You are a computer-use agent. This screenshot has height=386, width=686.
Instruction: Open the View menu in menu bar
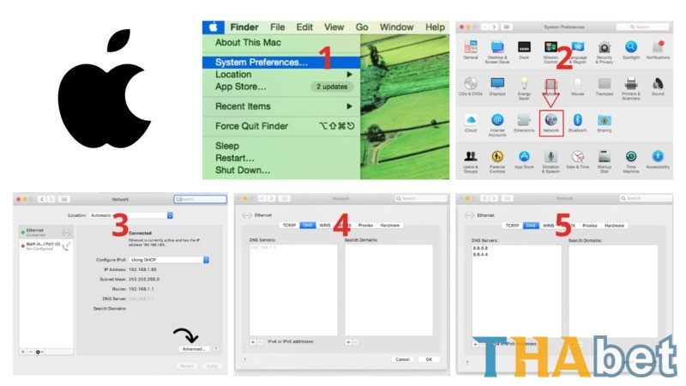(x=334, y=27)
